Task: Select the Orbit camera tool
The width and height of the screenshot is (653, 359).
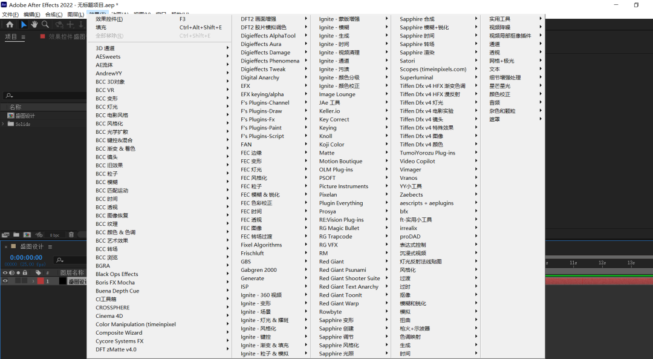Action: (x=59, y=25)
